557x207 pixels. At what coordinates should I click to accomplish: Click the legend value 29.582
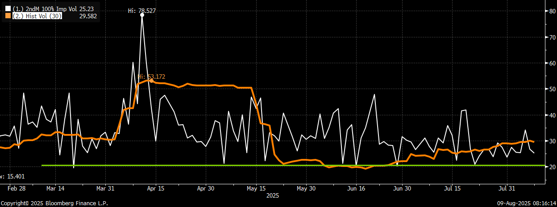point(88,16)
